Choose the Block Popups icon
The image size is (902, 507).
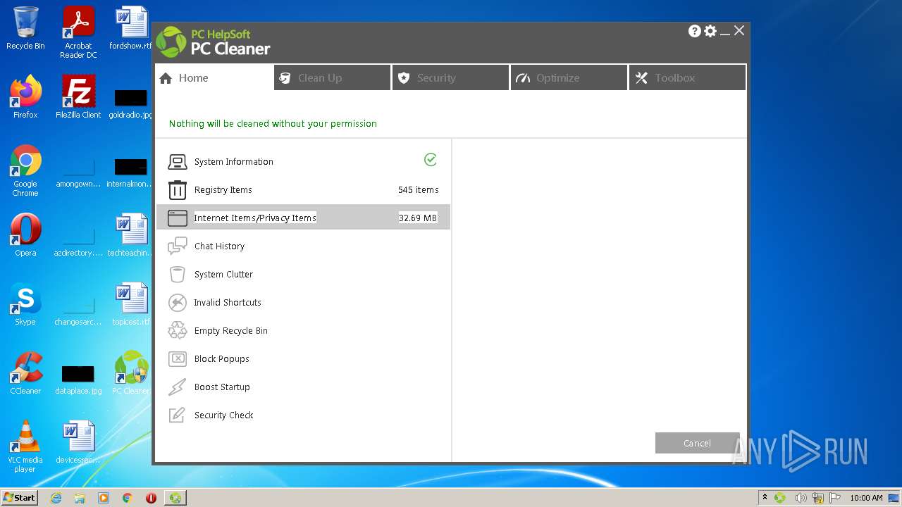click(x=178, y=359)
